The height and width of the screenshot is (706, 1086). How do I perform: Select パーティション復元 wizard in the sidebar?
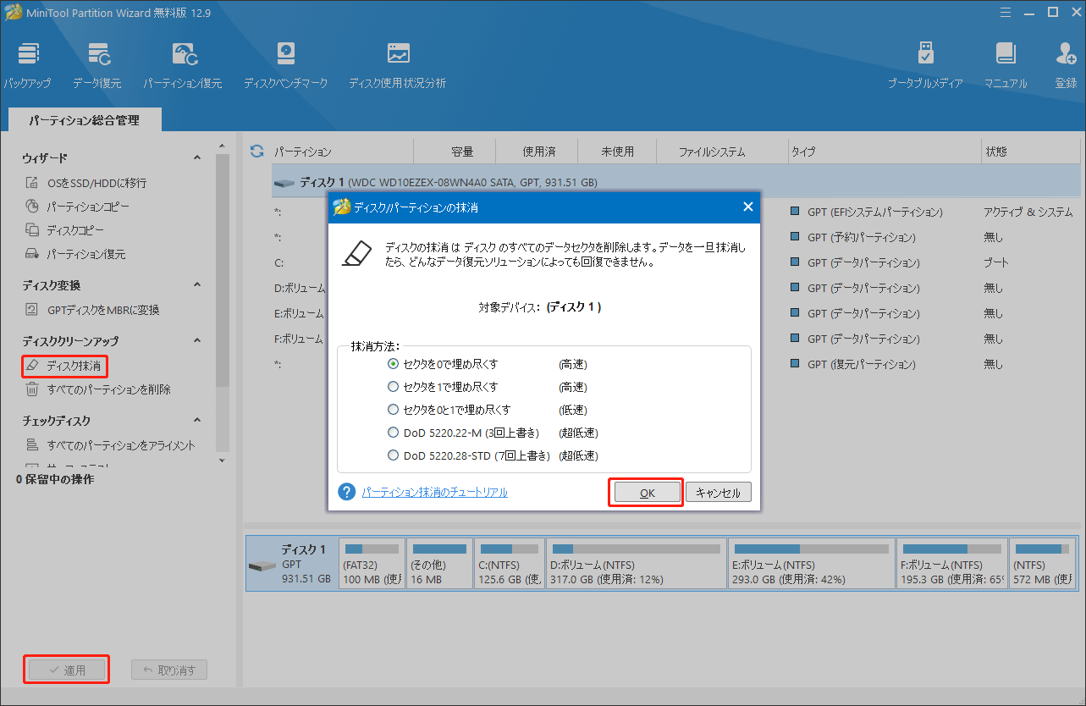[74, 254]
